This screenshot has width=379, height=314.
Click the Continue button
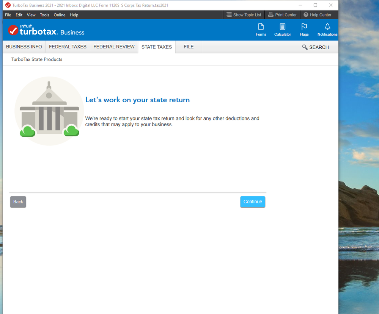[x=253, y=202]
